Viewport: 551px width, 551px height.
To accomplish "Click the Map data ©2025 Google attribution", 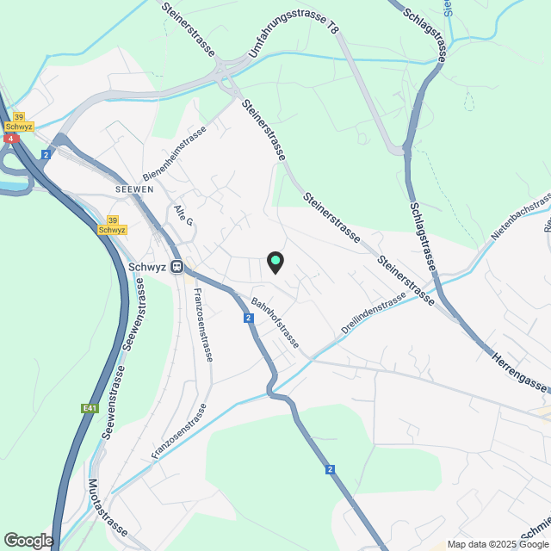I will click(x=498, y=545).
